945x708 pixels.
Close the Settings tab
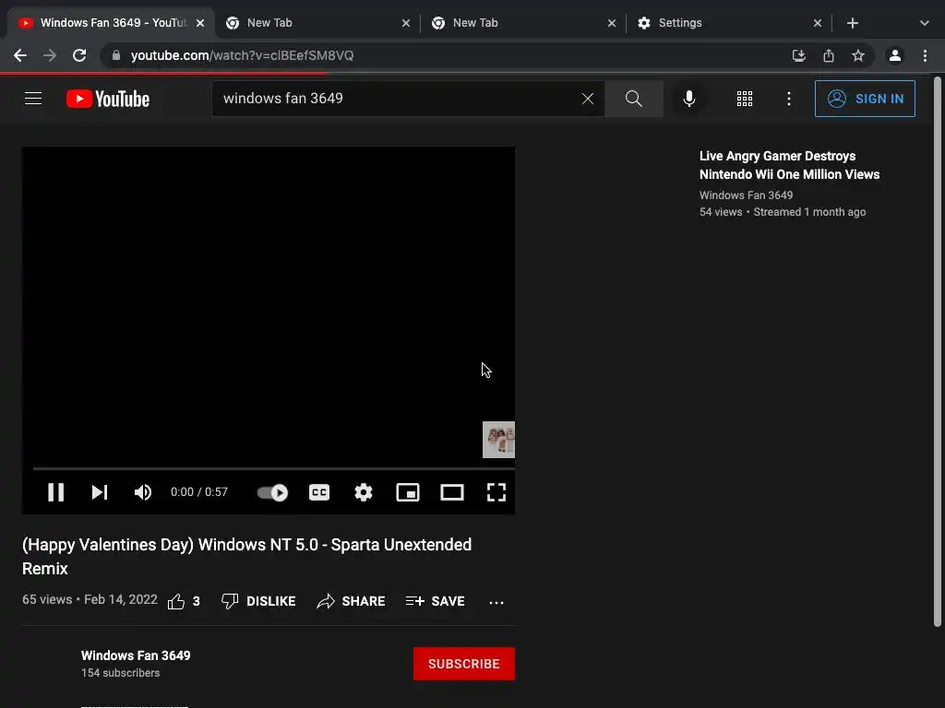point(818,23)
